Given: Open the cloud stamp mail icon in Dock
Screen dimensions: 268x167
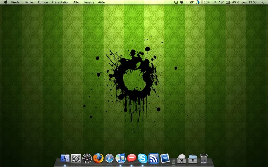Looking at the screenshot, I should coord(165,158).
